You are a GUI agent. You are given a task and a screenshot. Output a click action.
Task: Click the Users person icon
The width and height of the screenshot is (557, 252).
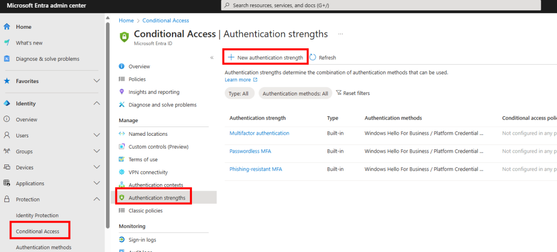(x=7, y=135)
